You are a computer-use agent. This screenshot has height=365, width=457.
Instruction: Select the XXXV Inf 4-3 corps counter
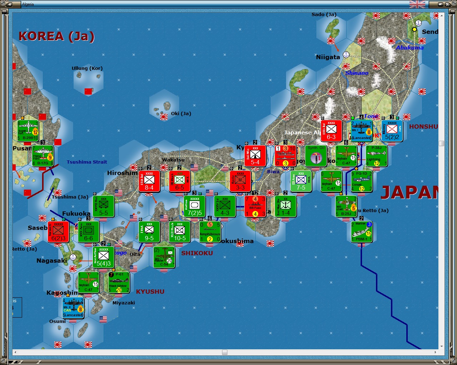click(225, 206)
